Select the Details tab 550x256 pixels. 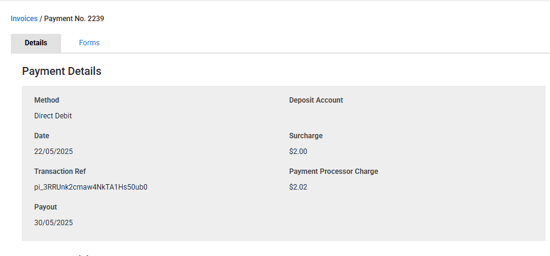pyautogui.click(x=36, y=43)
